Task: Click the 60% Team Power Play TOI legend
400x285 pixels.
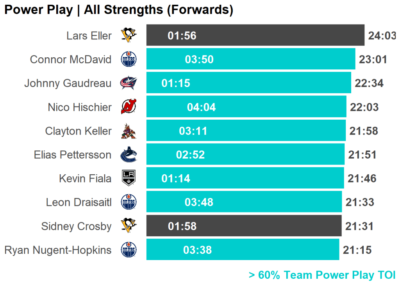Action: [x=322, y=275]
